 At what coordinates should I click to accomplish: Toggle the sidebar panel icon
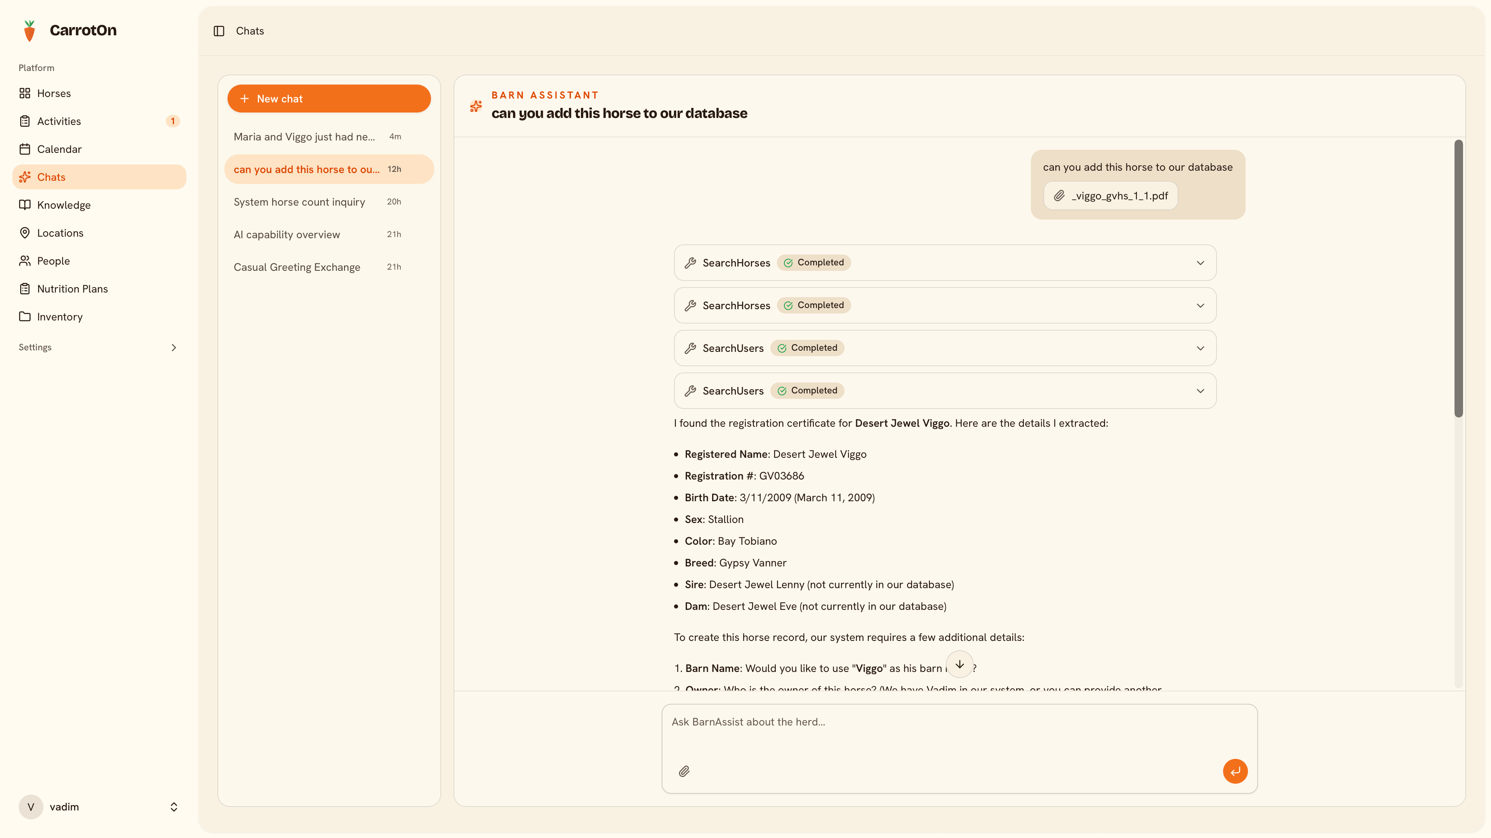tap(219, 31)
